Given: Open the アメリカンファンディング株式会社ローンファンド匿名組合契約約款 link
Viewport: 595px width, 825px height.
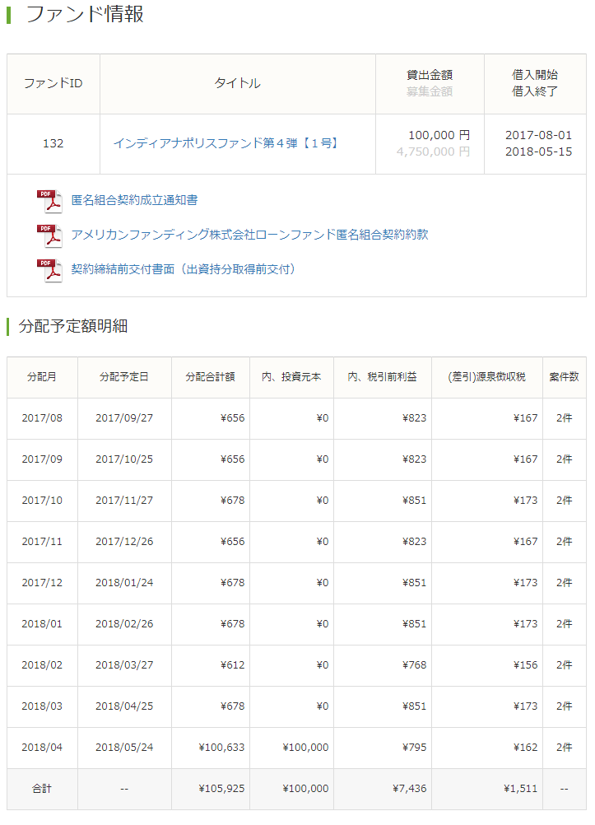Looking at the screenshot, I should coord(249,235).
